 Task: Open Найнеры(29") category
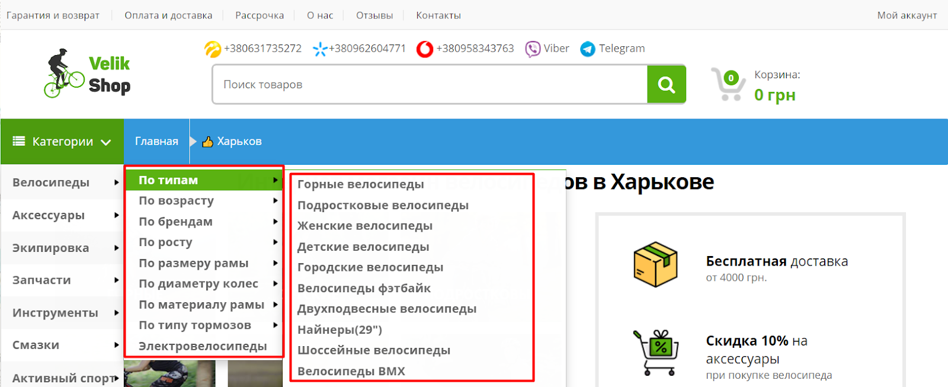pyautogui.click(x=340, y=330)
